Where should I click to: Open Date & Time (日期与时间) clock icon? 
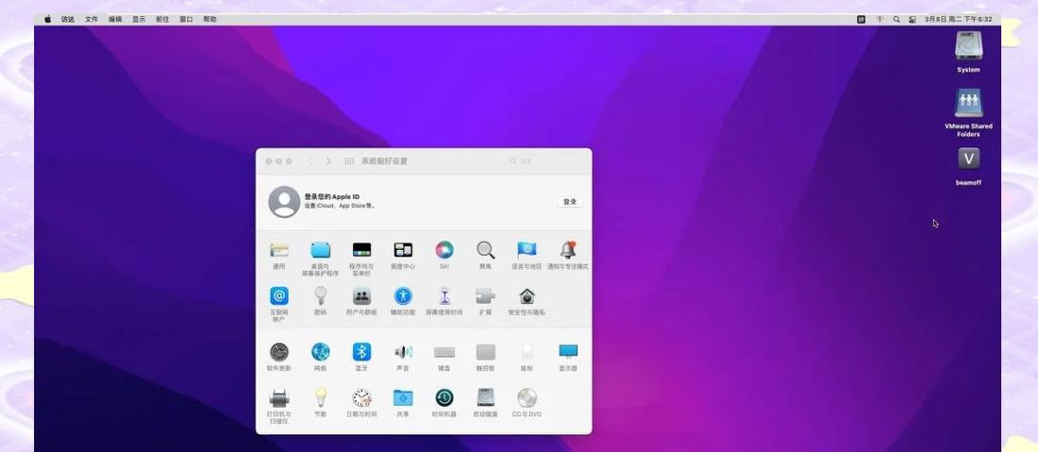click(361, 397)
